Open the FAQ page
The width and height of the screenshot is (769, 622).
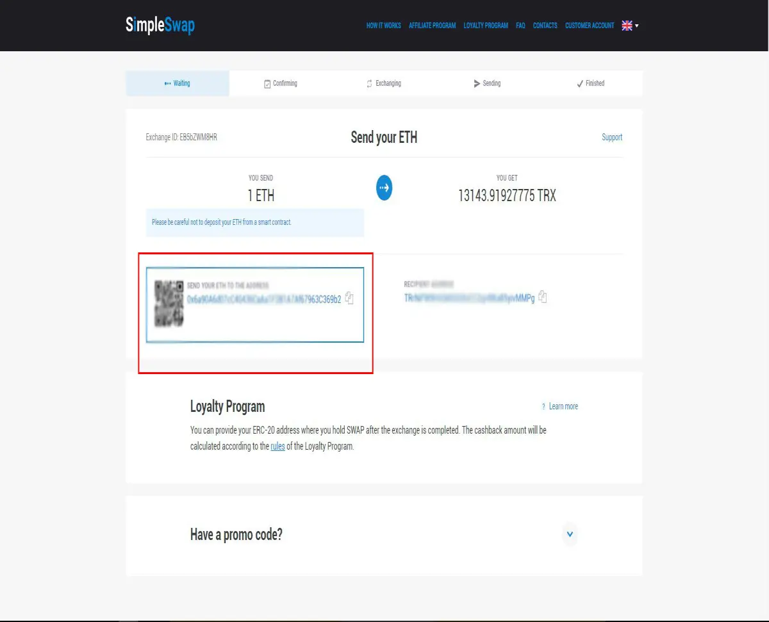[x=520, y=26]
